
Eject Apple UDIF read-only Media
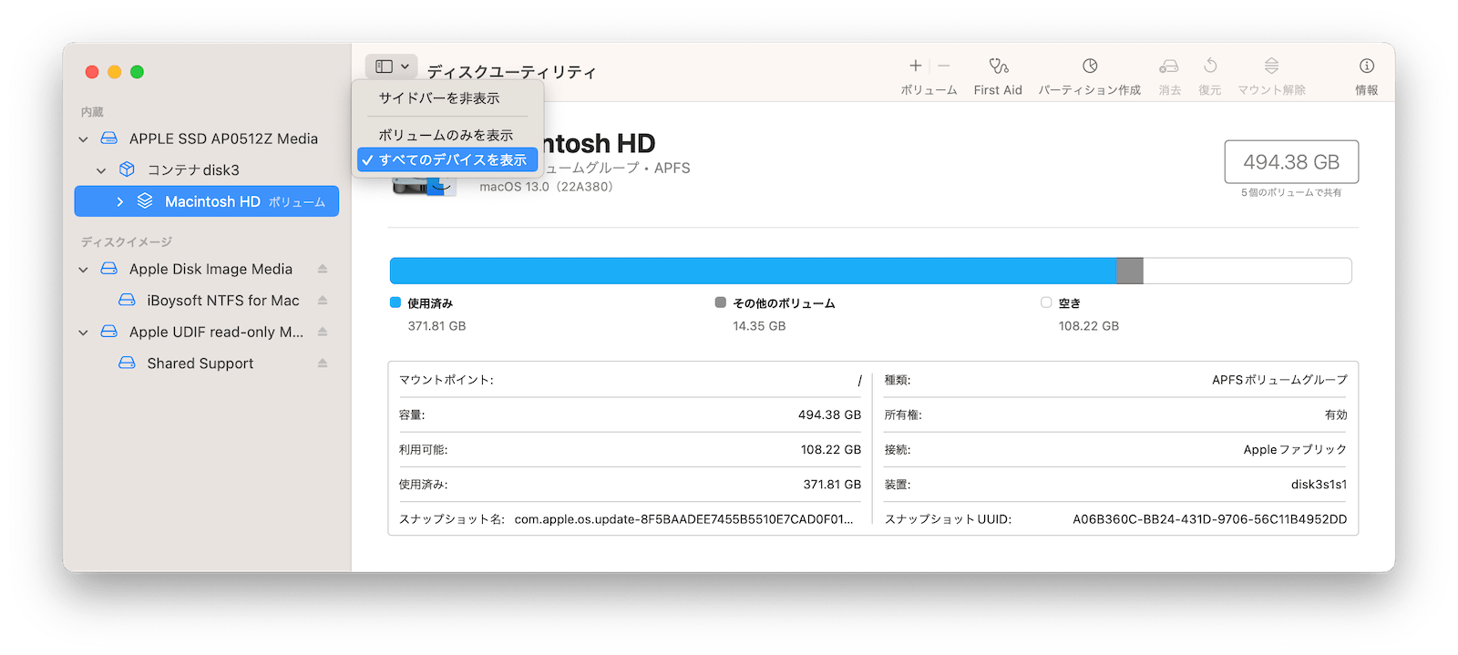click(323, 332)
